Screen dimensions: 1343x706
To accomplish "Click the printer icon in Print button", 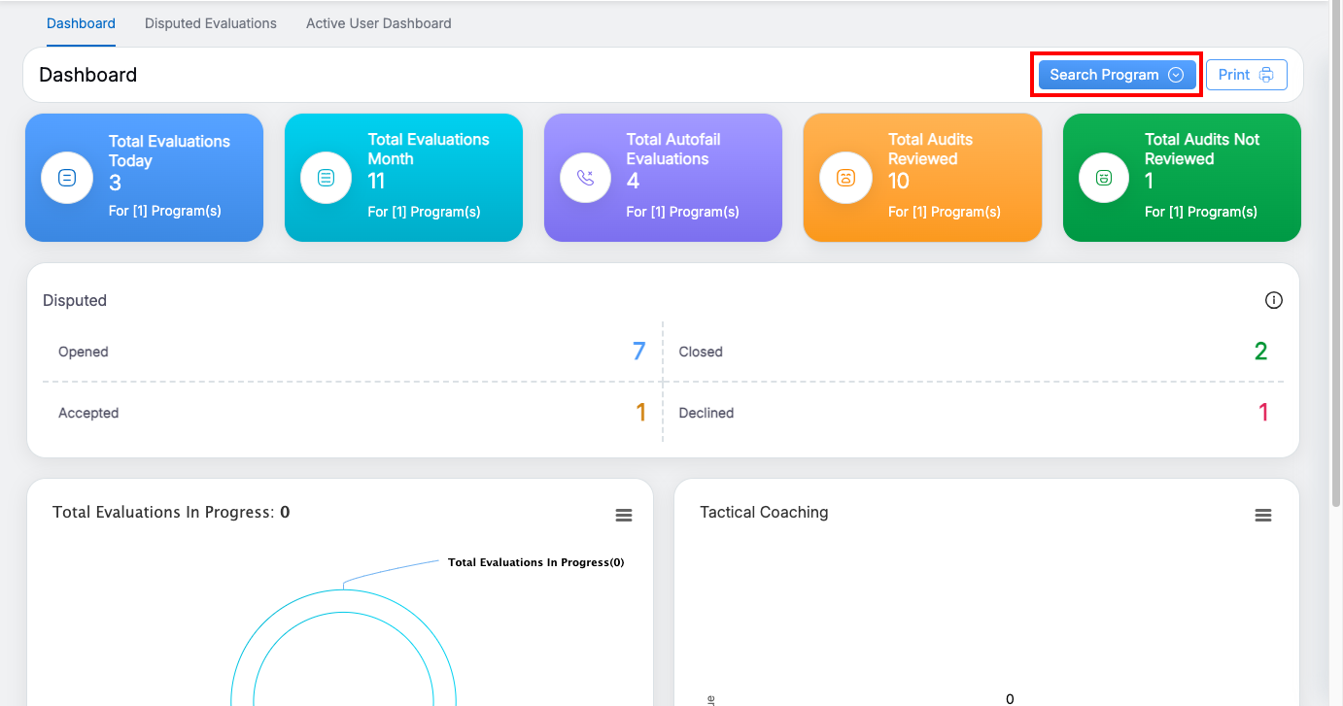I will pyautogui.click(x=1265, y=75).
